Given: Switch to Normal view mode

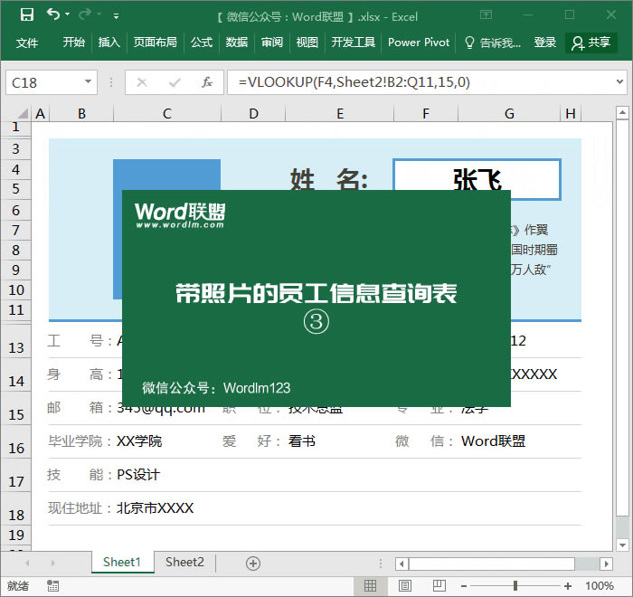Looking at the screenshot, I should [x=371, y=586].
